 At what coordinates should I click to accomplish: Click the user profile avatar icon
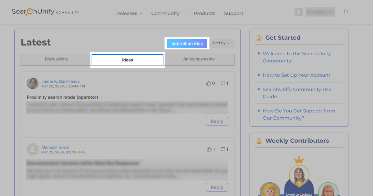pyautogui.click(x=298, y=12)
